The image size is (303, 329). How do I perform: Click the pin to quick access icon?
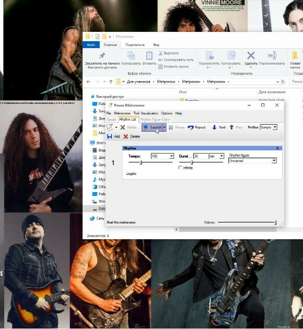tap(102, 55)
